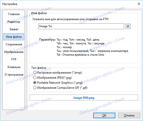Image resolution: width=143 pixels, height=121 pixels.
Task: Pick Изображения CompuServe GIF (*.gif) format
Action: pyautogui.click(x=60, y=88)
